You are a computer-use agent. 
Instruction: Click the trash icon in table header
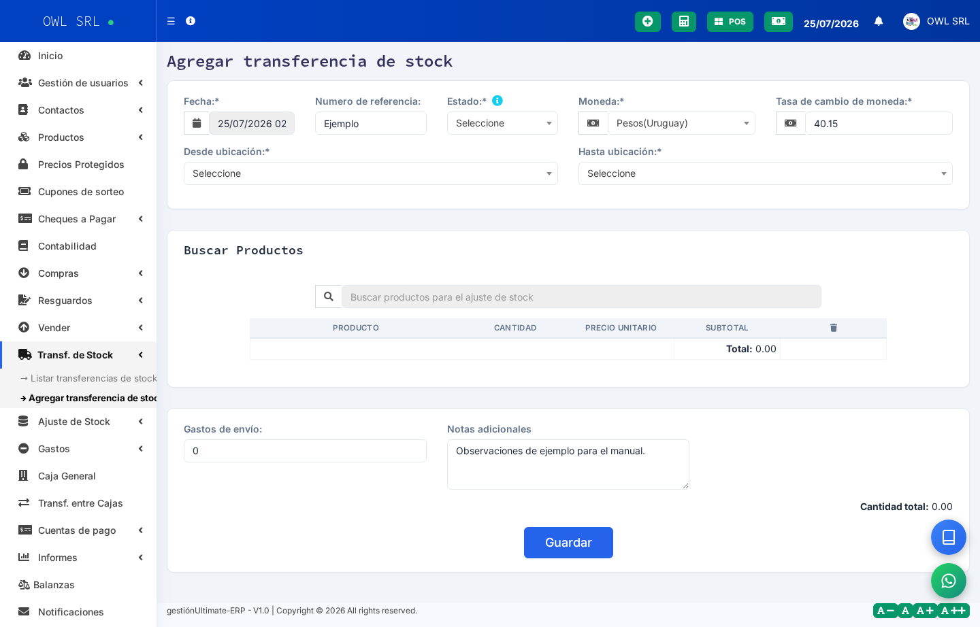pos(834,328)
